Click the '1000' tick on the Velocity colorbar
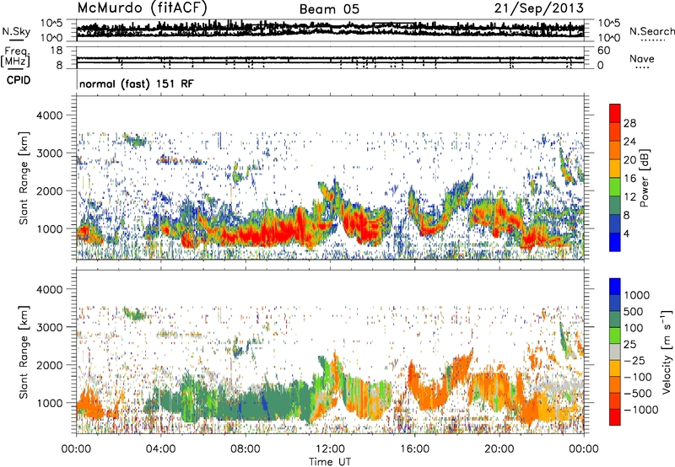The image size is (675, 467). click(637, 295)
